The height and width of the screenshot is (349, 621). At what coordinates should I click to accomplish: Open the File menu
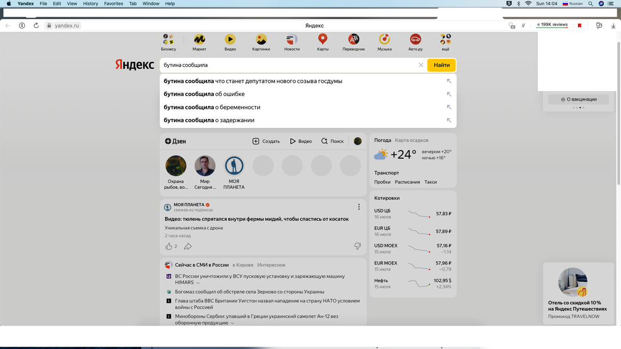click(43, 4)
